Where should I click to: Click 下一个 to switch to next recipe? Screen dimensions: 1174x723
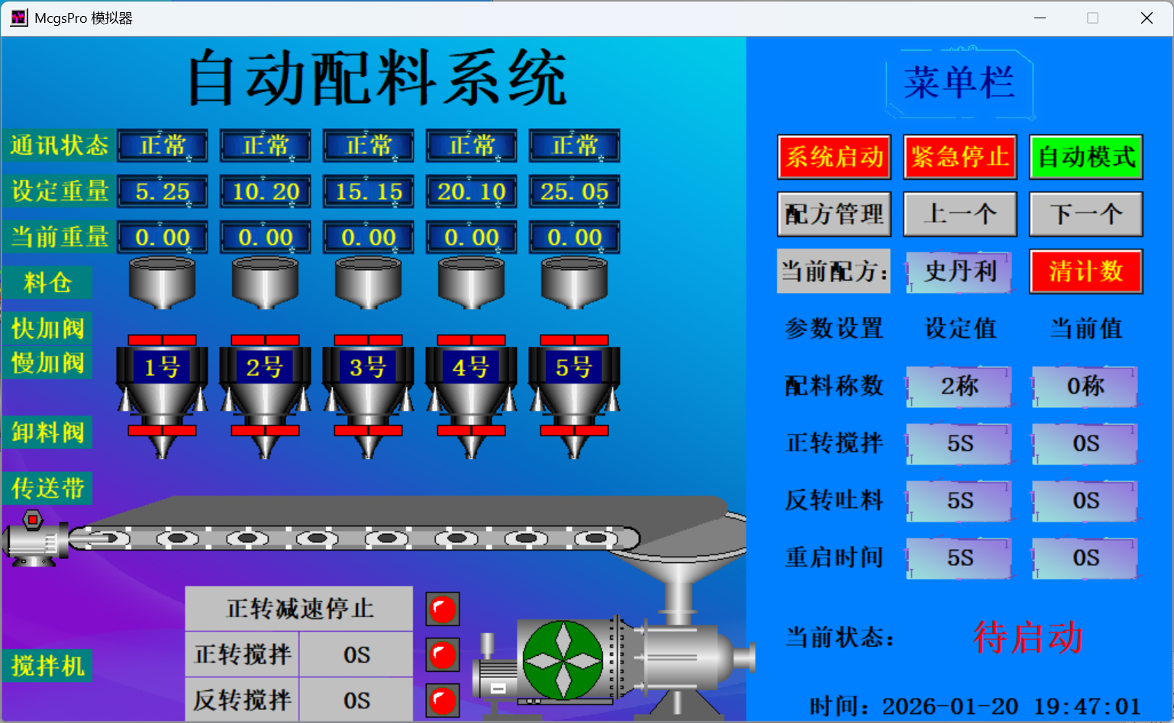point(1085,214)
